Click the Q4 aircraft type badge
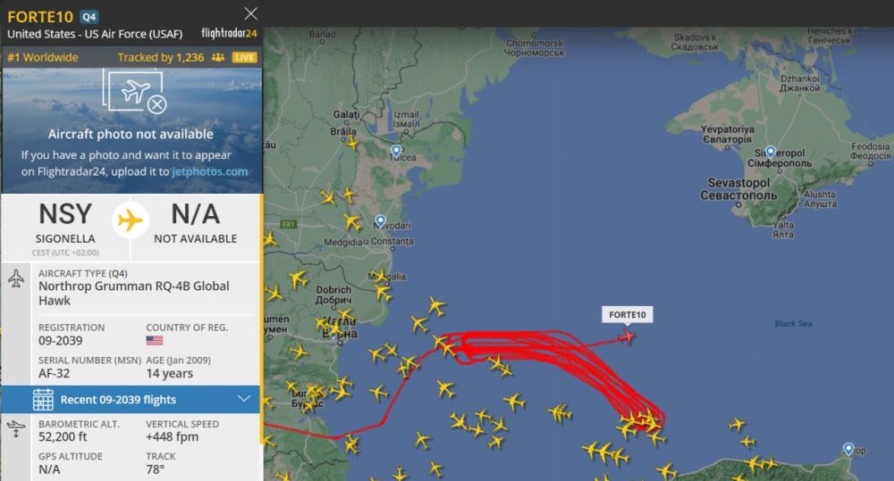Screen dimensions: 894x481 [x=89, y=16]
